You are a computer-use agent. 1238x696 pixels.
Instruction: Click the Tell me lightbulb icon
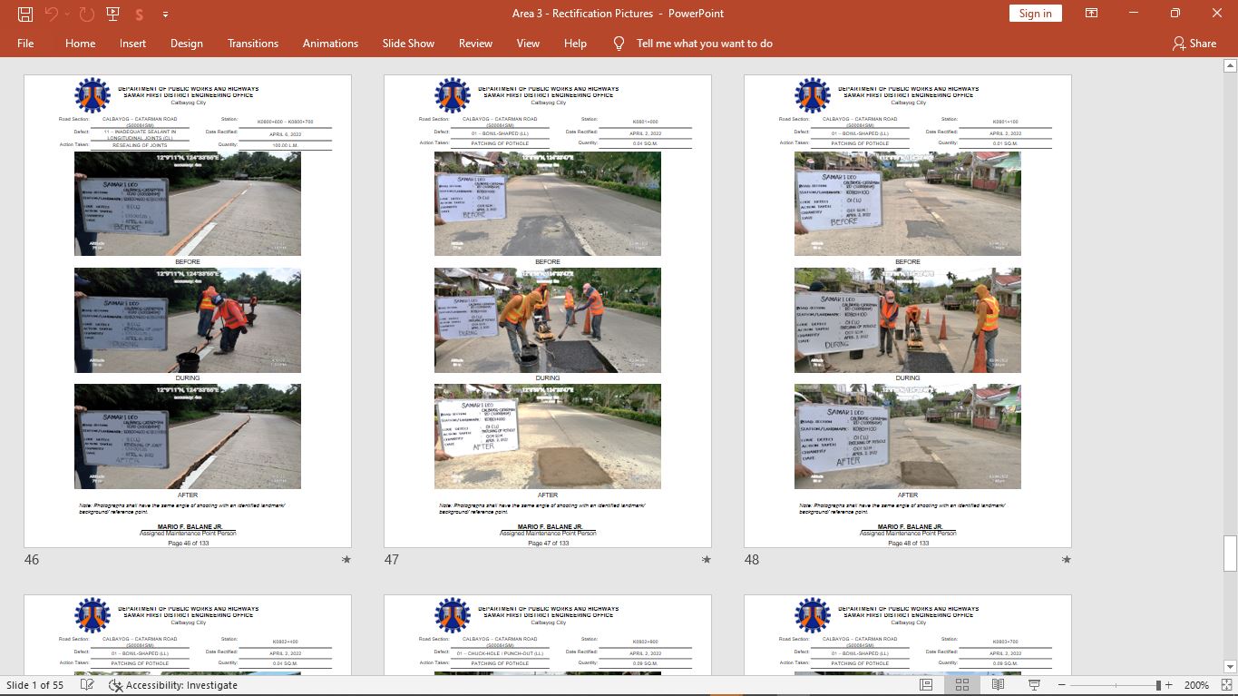tap(619, 43)
